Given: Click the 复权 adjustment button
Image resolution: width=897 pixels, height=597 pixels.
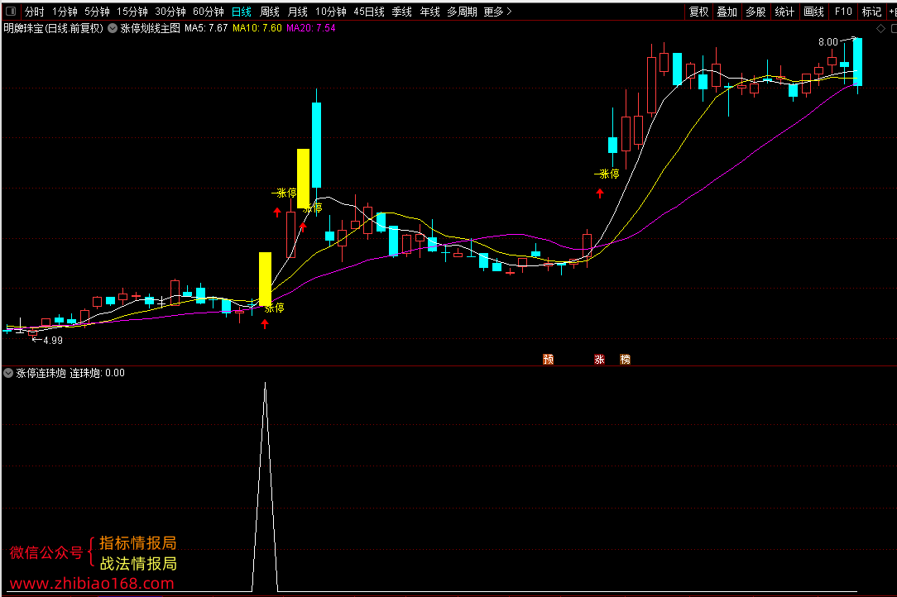Looking at the screenshot, I should pos(698,12).
